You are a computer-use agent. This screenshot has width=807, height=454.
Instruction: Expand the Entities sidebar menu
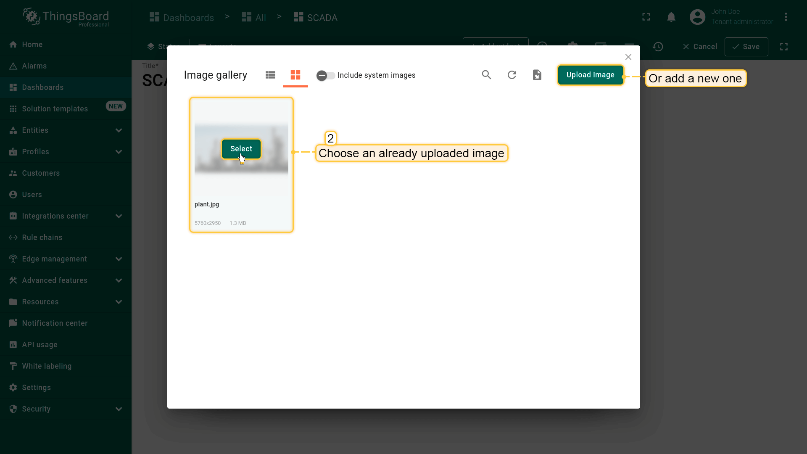click(119, 130)
